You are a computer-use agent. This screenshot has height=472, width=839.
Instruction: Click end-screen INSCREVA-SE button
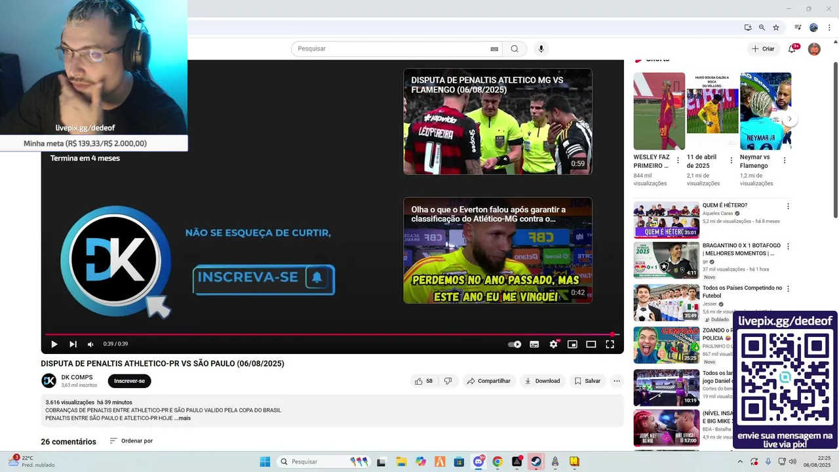coord(263,279)
